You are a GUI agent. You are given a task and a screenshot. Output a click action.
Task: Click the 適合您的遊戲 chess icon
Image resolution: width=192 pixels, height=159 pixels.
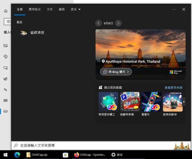(100, 87)
